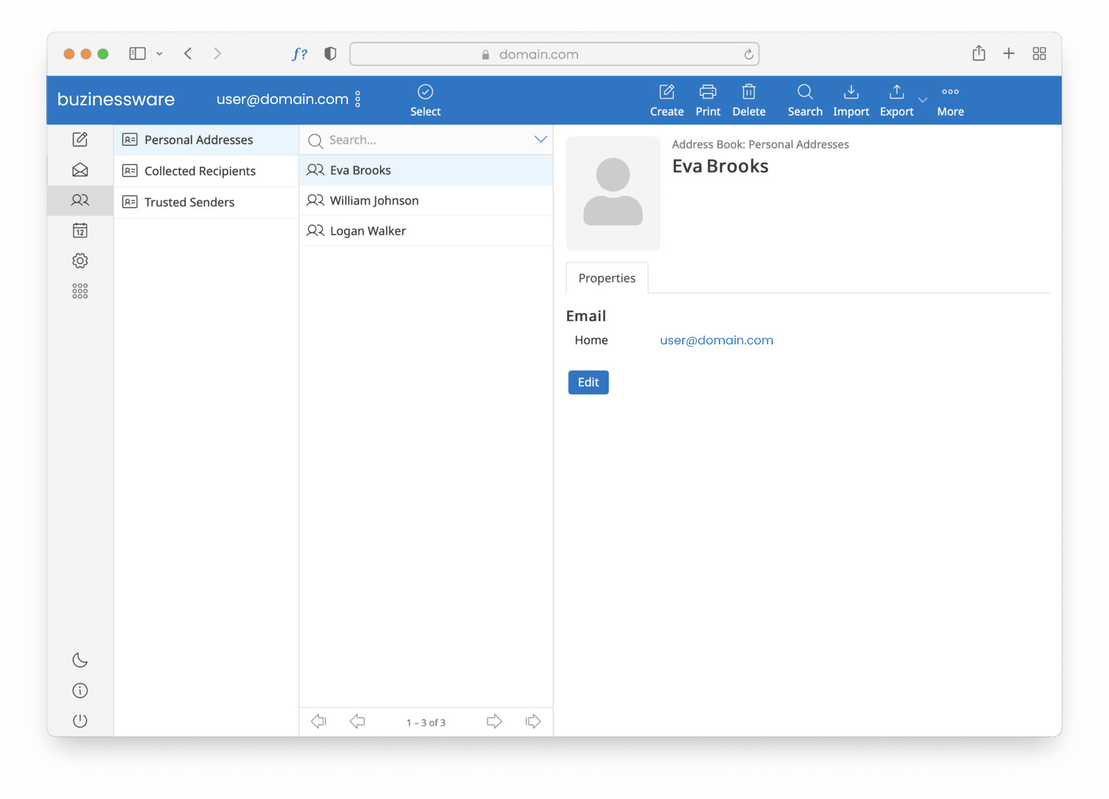Click the Delete icon in the toolbar
Image resolution: width=1109 pixels, height=799 pixels.
(749, 99)
